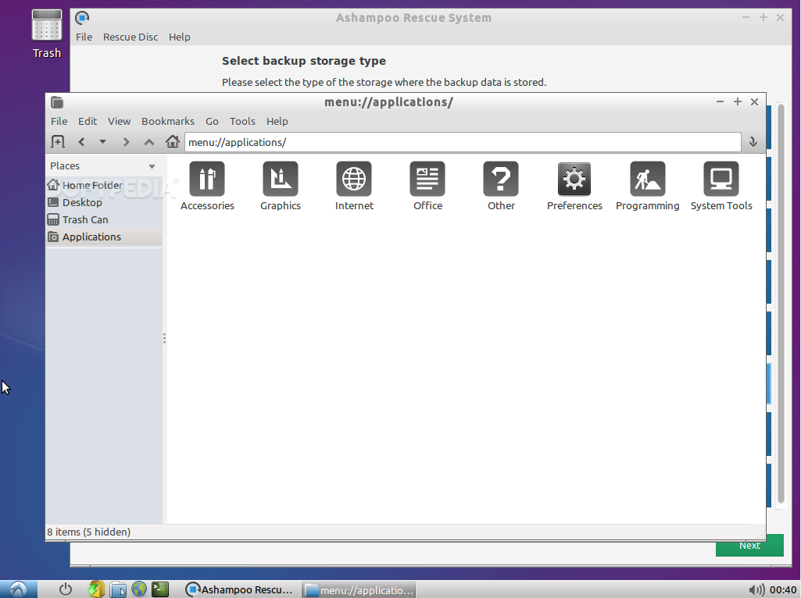801x598 pixels.
Task: Open the Preferences category icon
Action: click(x=574, y=179)
